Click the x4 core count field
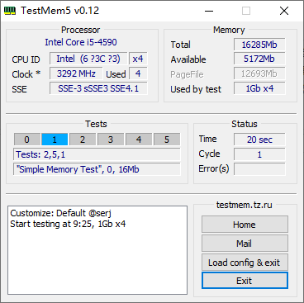The width and height of the screenshot is (304, 303). point(138,59)
